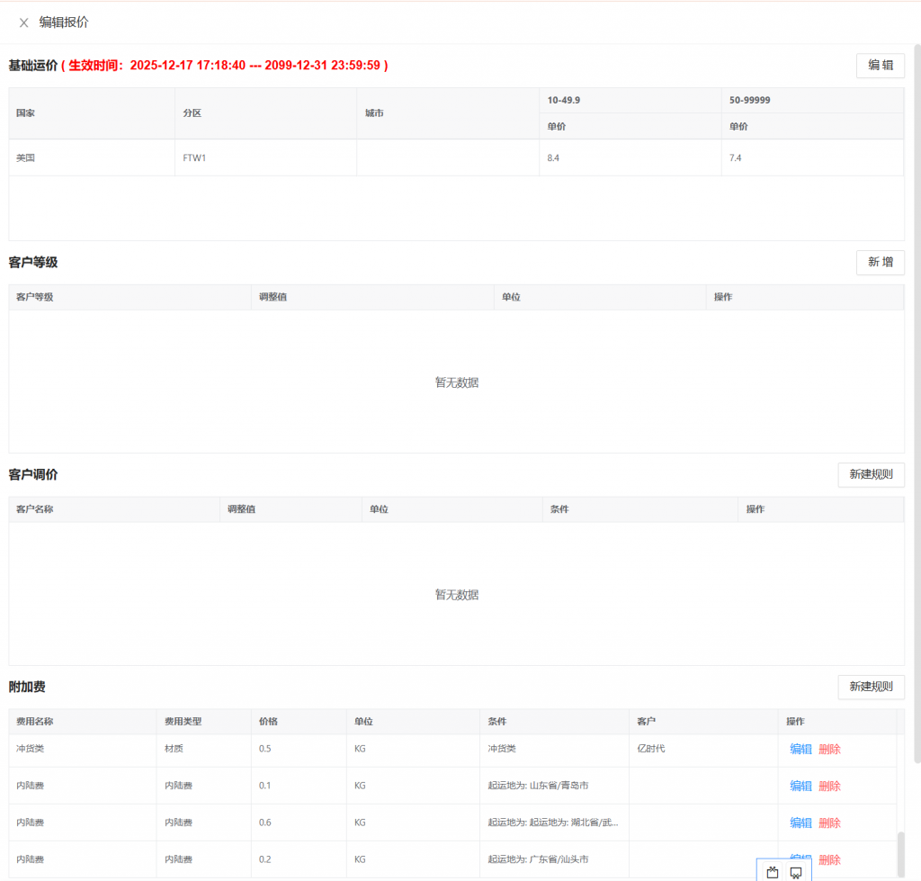This screenshot has height=881, width=921.
Task: Click 新建规则 button in 客户调价 section
Action: tap(871, 475)
